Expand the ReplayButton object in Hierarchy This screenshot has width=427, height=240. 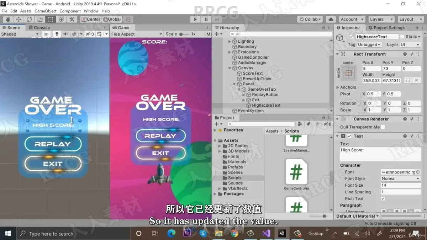click(244, 95)
